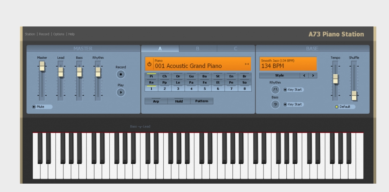This screenshot has height=192, width=389.
Task: Click the range icon in instrument display
Action: 246,64
